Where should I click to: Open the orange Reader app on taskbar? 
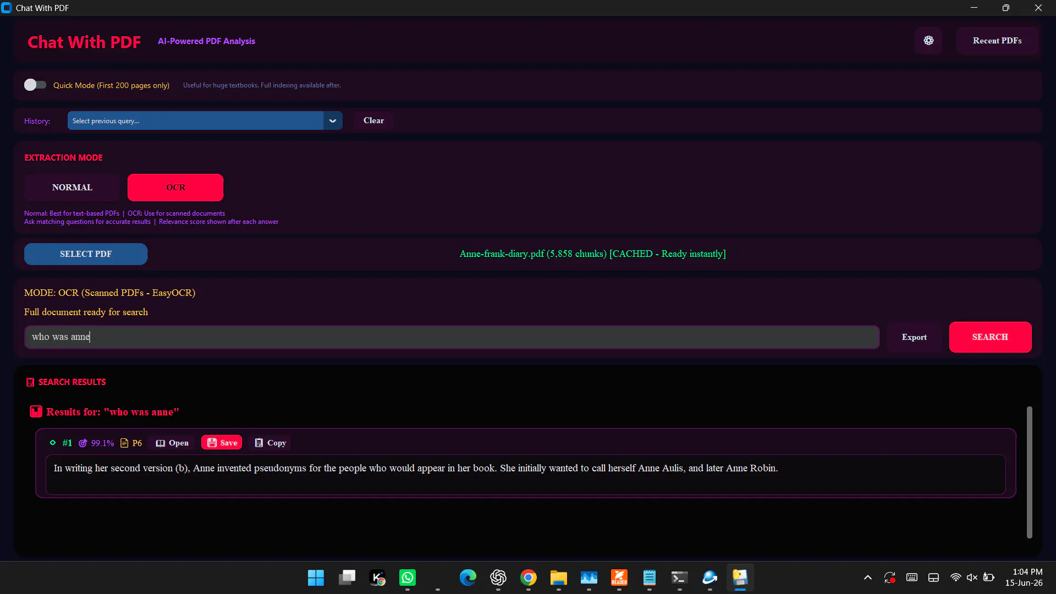tap(619, 578)
